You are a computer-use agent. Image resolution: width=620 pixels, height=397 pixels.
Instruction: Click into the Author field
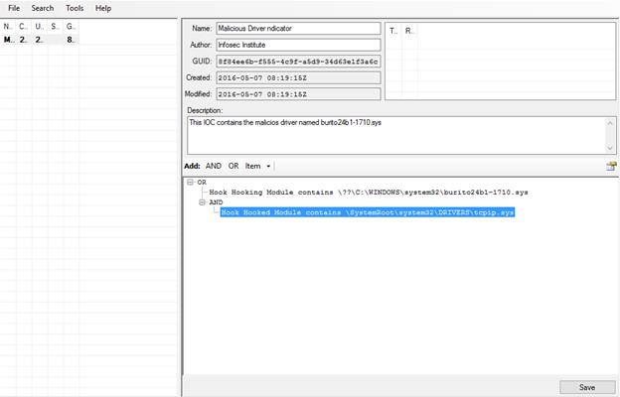297,45
